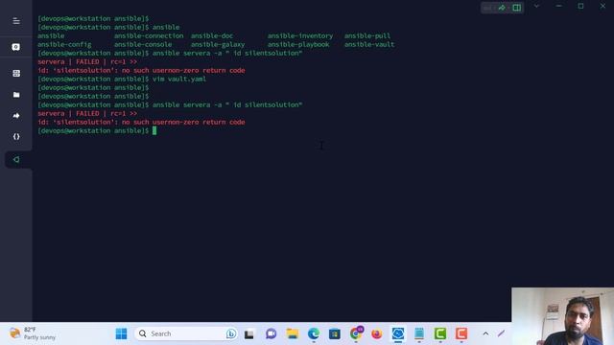Open the Chat app on the taskbar
This screenshot has height=345, width=614.
pyautogui.click(x=271, y=333)
